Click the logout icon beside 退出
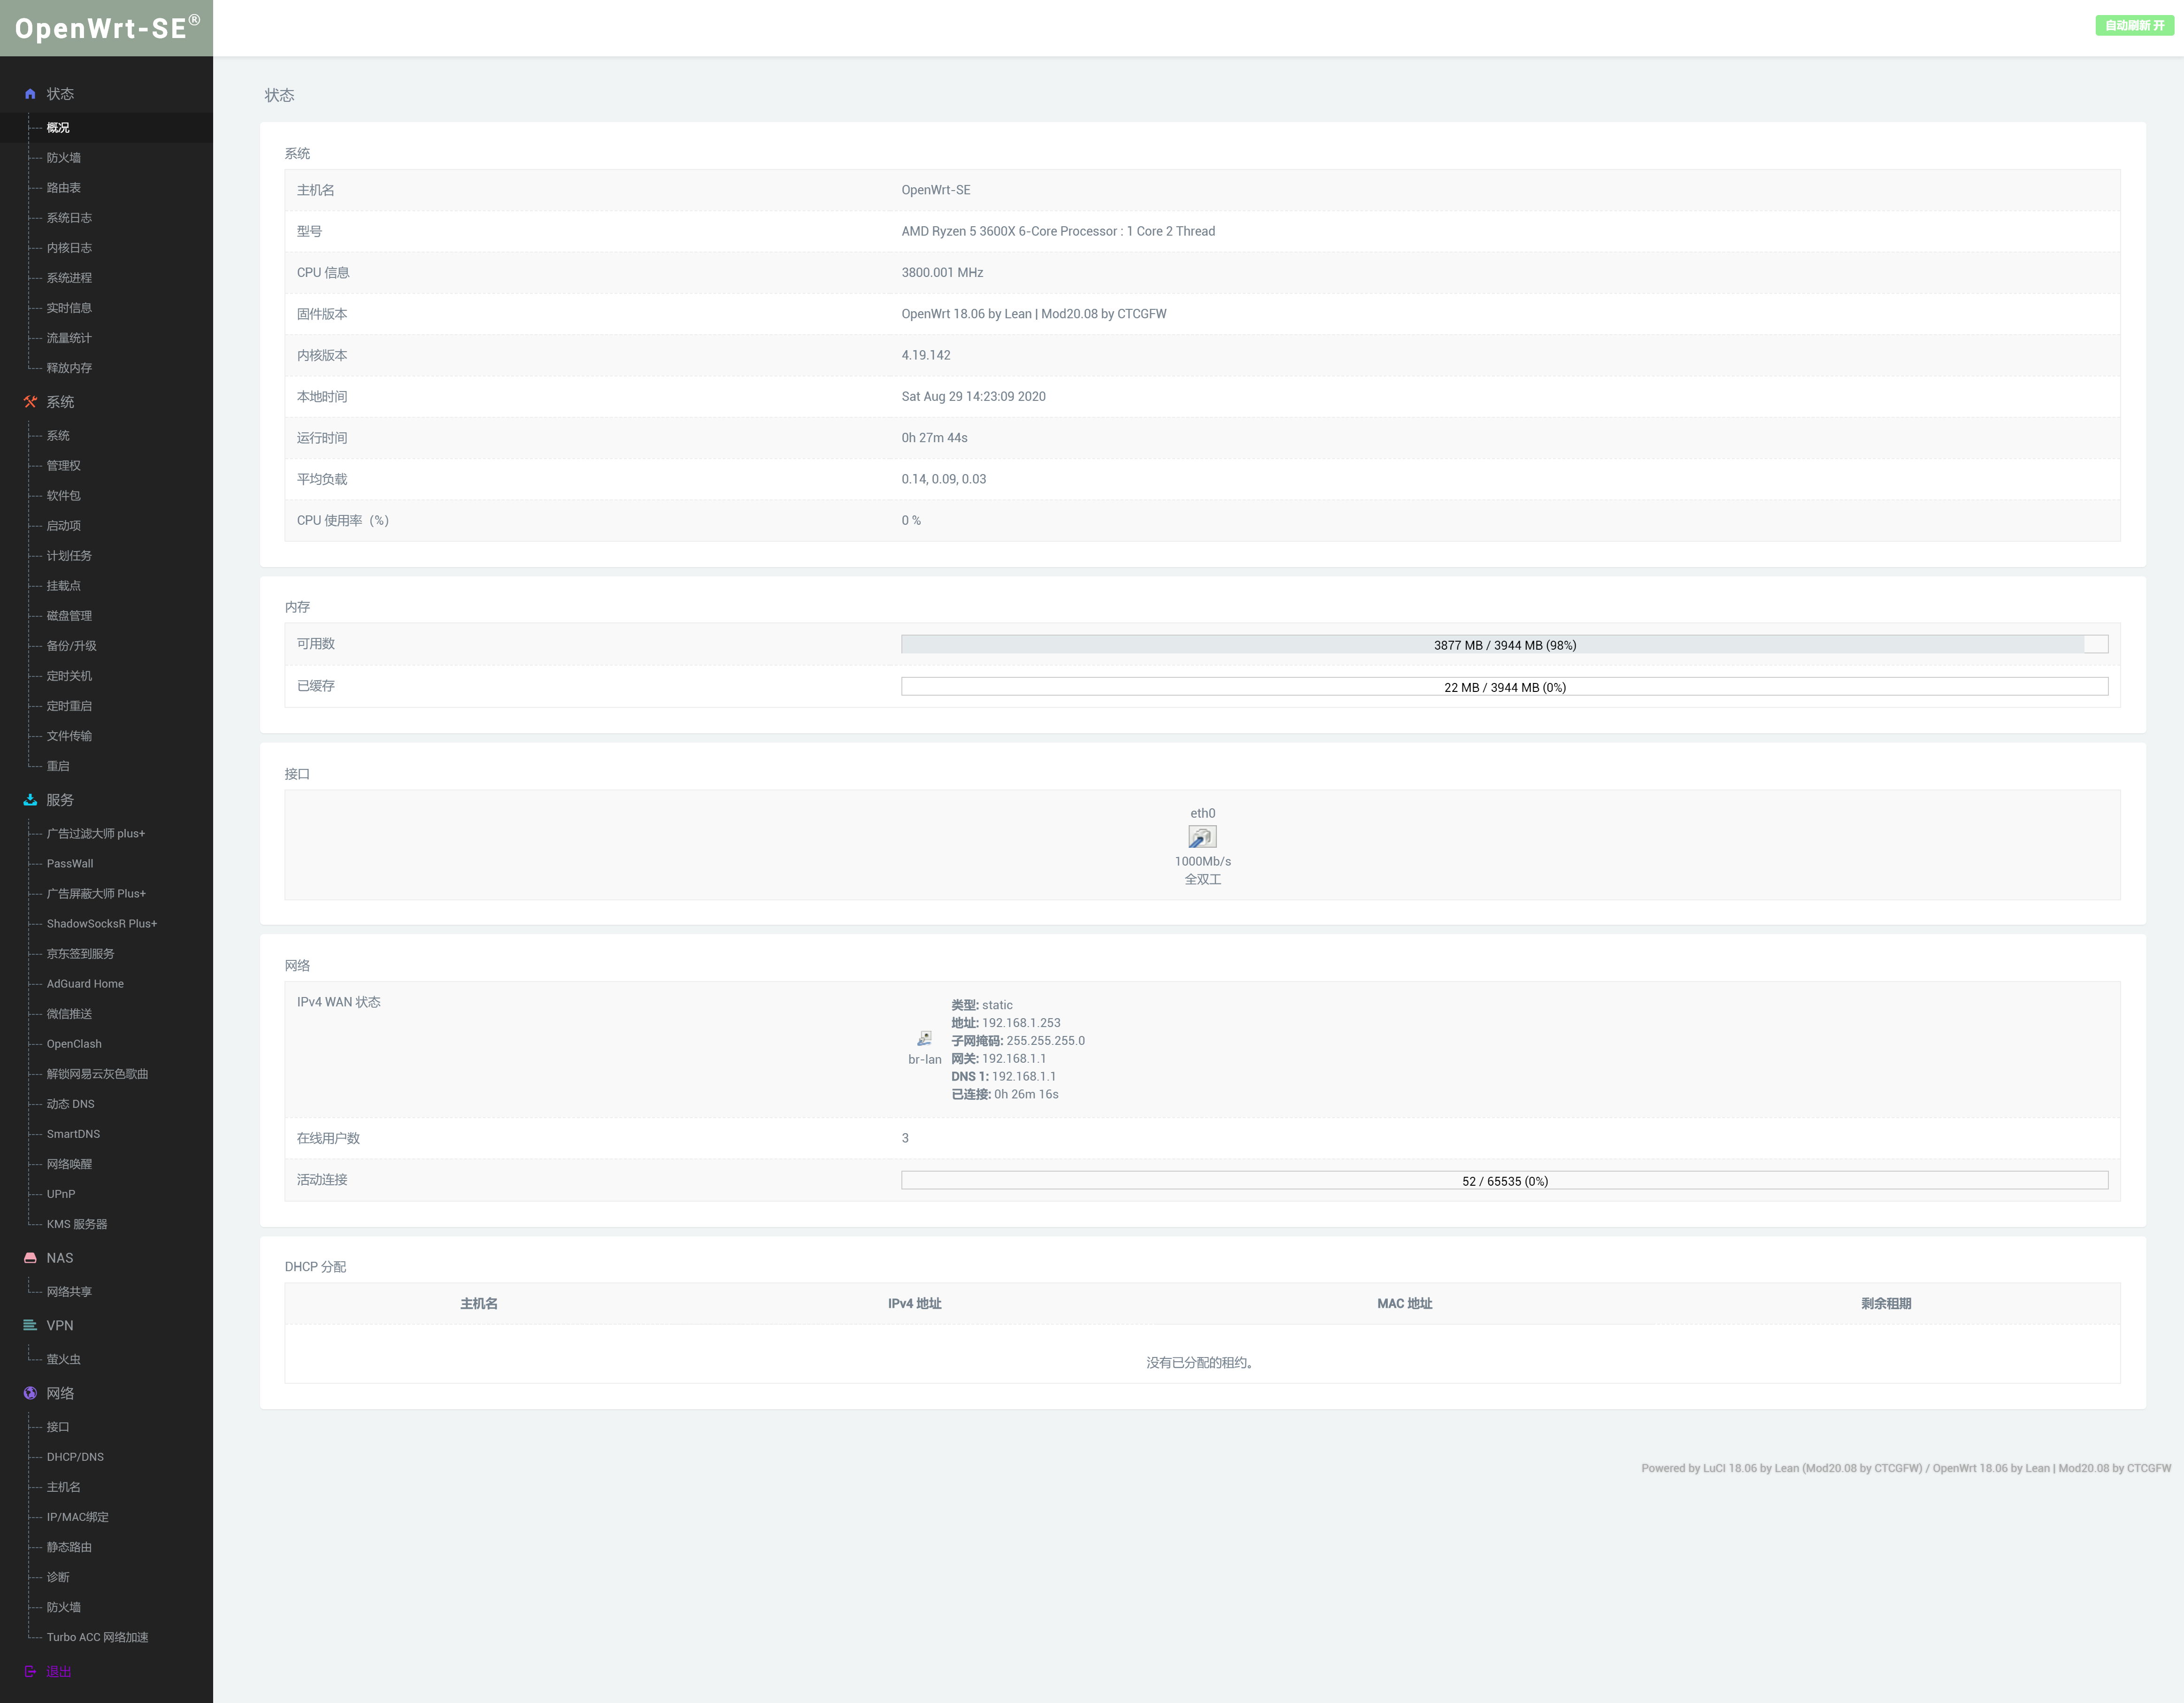The height and width of the screenshot is (1703, 2184). coord(30,1671)
